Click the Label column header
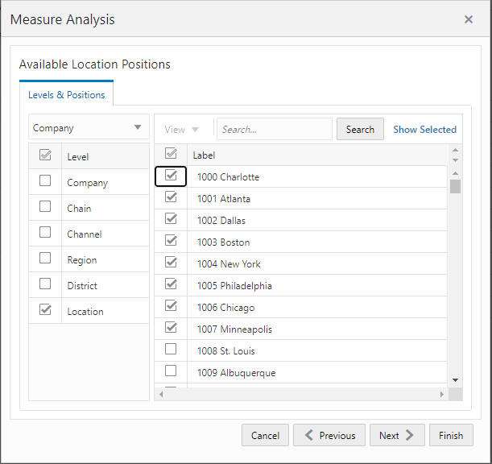Viewport: 492px width, 464px height. pos(204,155)
